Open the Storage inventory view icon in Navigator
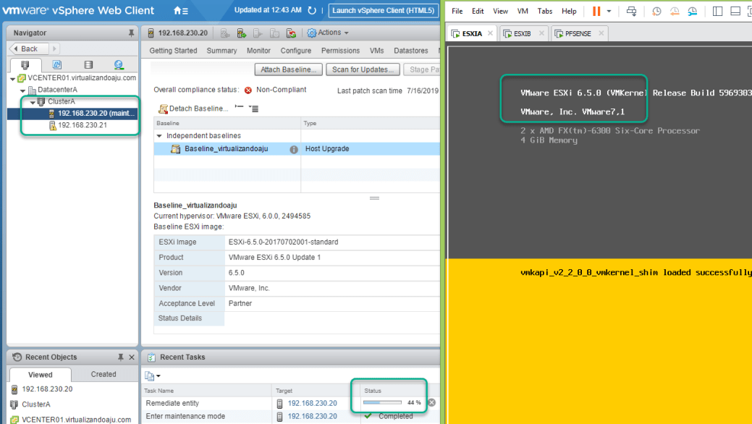 (x=88, y=65)
